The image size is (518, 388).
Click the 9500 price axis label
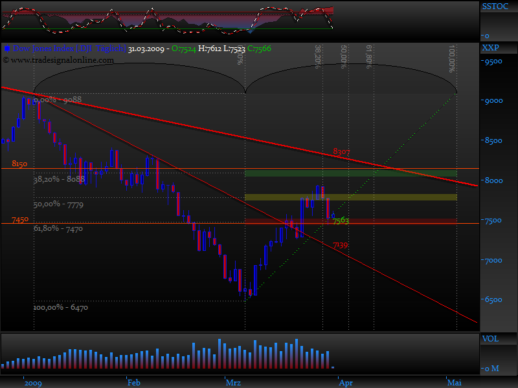click(x=493, y=61)
